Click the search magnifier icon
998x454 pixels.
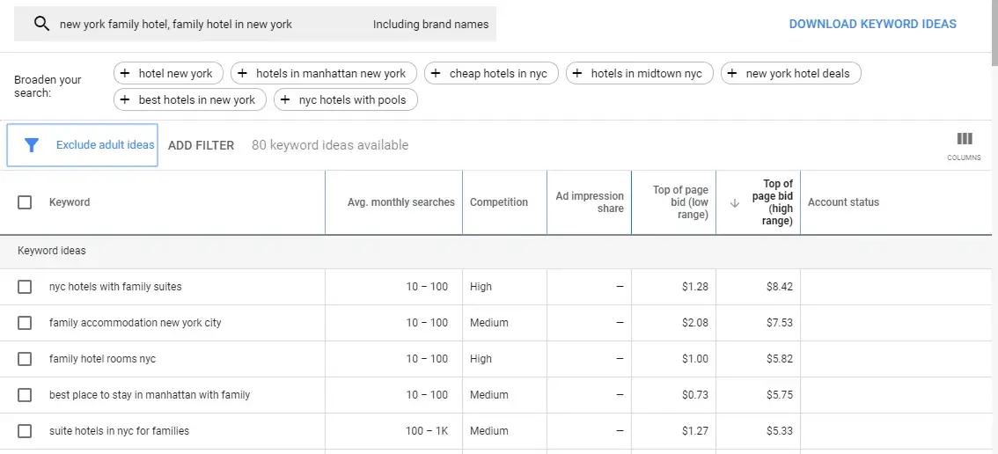(41, 24)
